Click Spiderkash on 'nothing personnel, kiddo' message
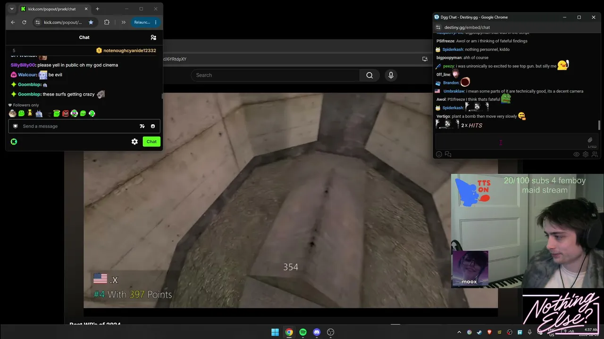The height and width of the screenshot is (339, 604). tap(453, 49)
